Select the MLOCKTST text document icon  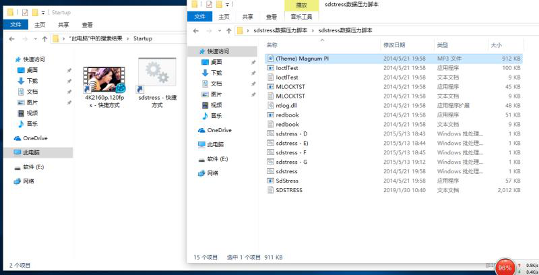[271, 96]
